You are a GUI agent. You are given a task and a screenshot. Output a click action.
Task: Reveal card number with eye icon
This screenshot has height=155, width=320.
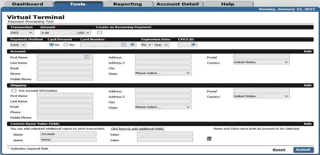132,45
